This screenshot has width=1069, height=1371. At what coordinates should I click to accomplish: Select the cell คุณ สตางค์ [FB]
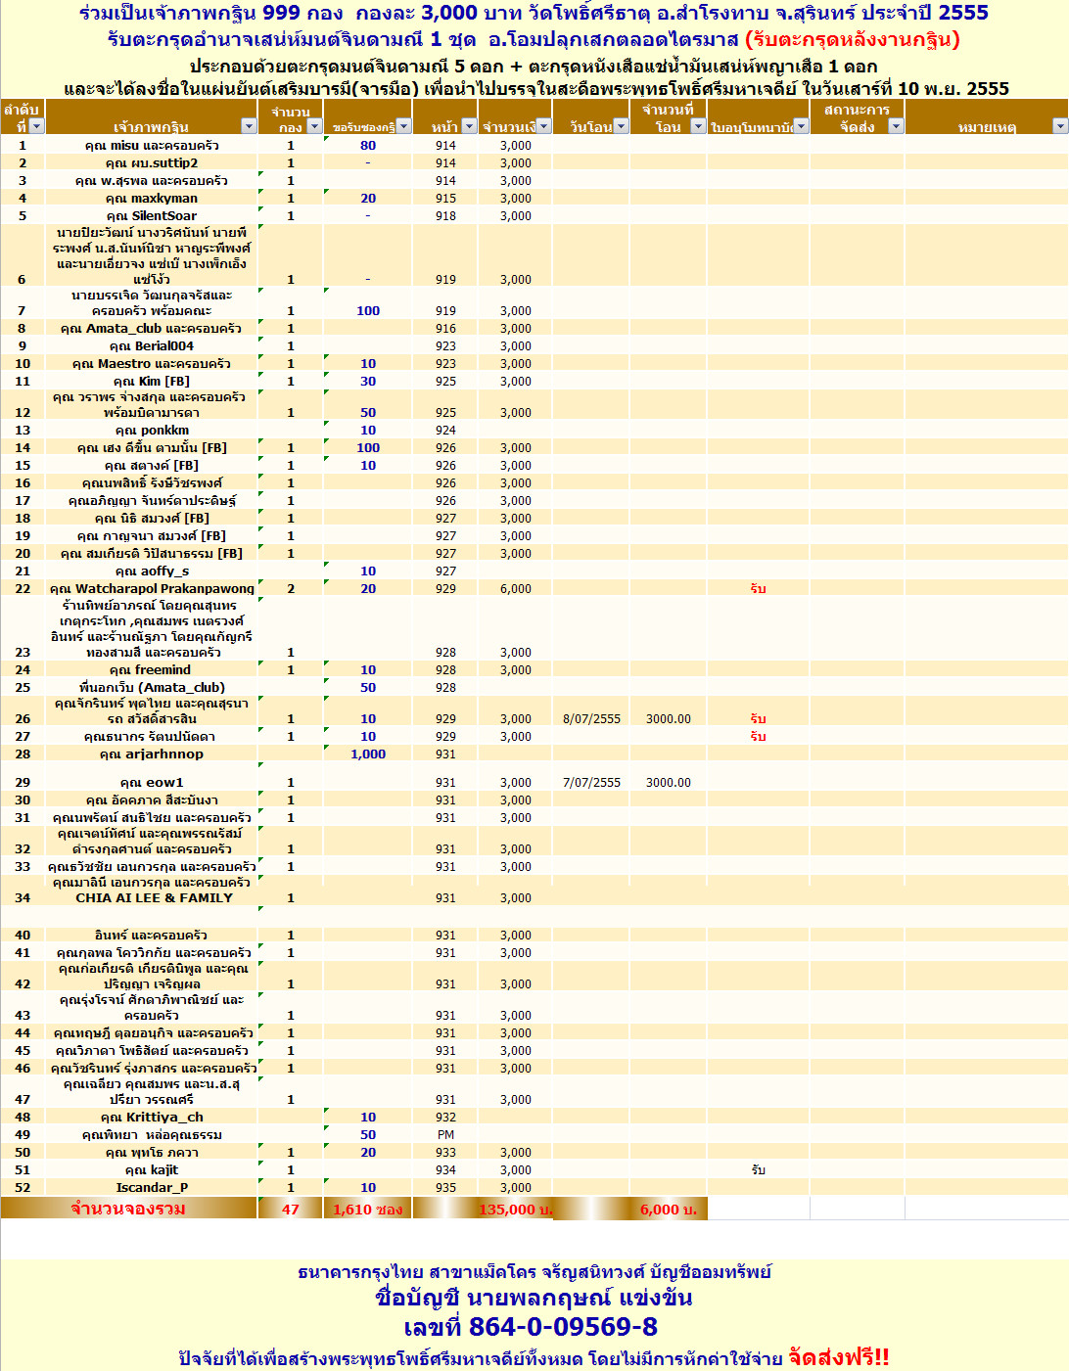point(152,466)
